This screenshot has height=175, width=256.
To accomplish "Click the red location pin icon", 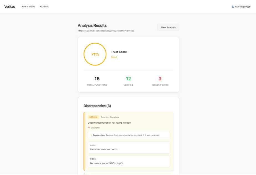I will tap(89, 128).
